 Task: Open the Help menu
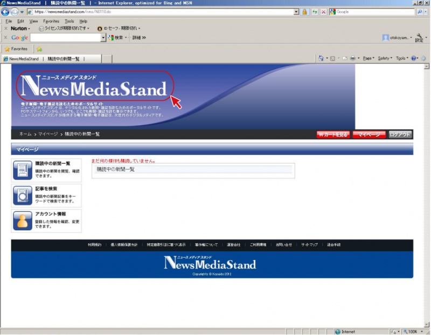(84, 21)
